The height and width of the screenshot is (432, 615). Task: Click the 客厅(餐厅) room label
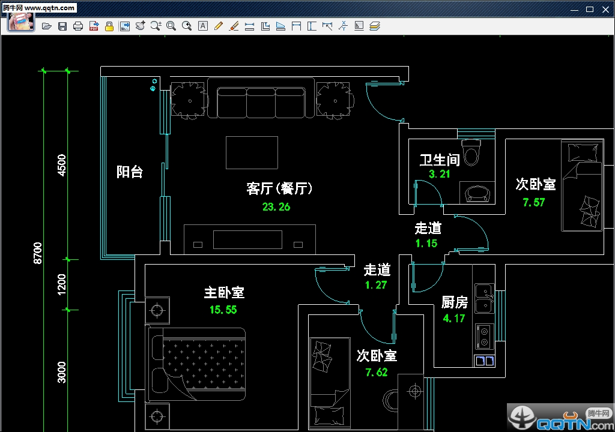[x=279, y=188]
